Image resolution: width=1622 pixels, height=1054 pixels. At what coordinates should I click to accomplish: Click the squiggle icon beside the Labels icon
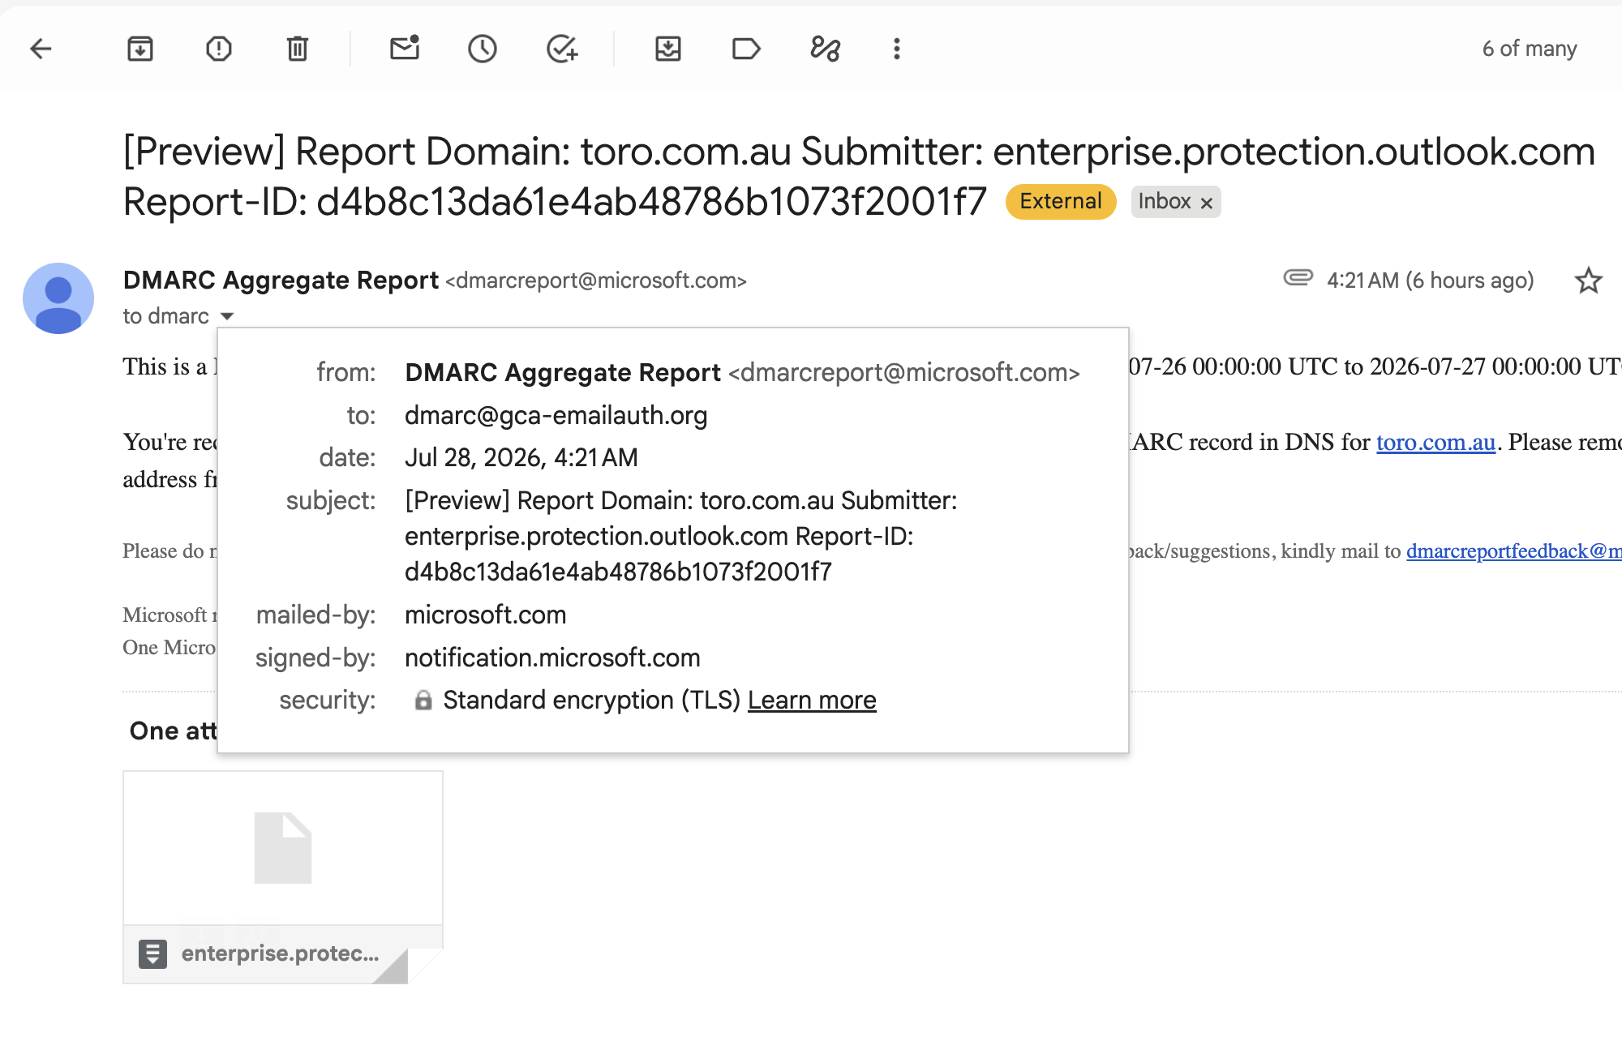click(826, 49)
